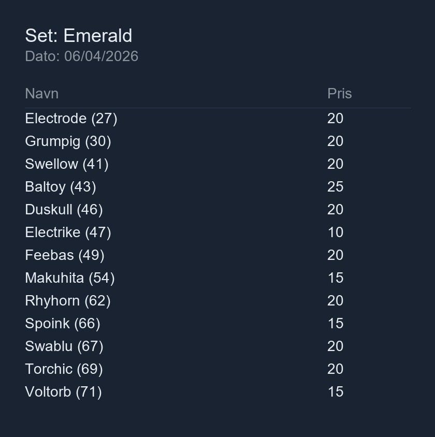Click the Spoink (66) entry

pos(63,324)
